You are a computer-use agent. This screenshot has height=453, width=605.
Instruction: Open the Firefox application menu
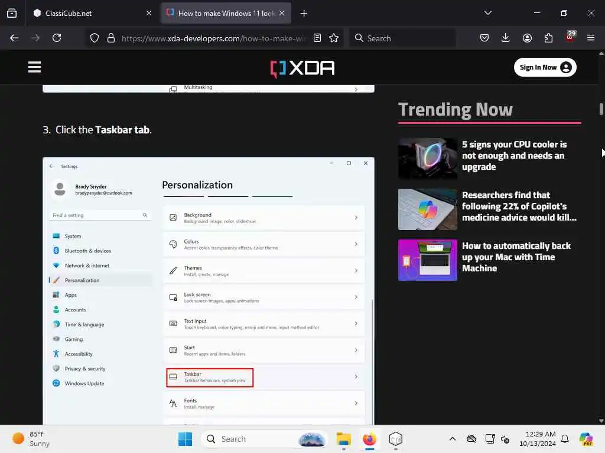coord(591,38)
